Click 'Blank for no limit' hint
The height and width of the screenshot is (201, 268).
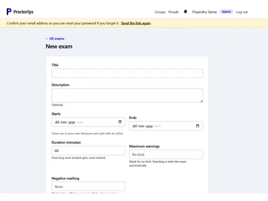[x=158, y=163]
